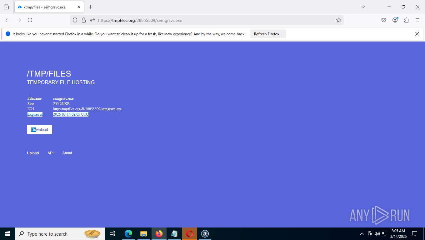This screenshot has height=240, width=425.
Task: Bookmark this page with the star icon
Action: coord(339,20)
